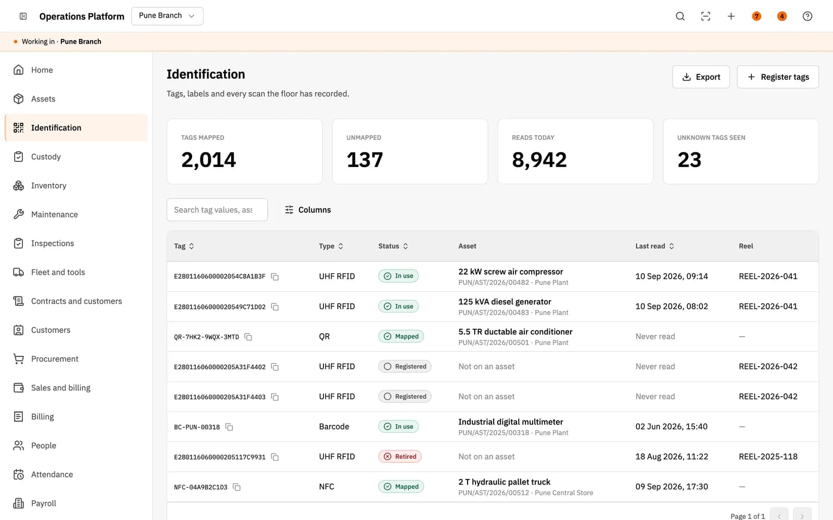Open notifications badge showing 7
This screenshot has width=833, height=520.
[x=756, y=16]
